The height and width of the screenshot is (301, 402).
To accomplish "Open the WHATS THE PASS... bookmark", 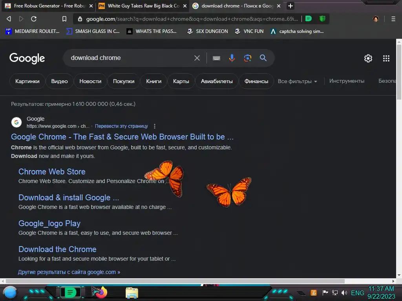I will (152, 31).
